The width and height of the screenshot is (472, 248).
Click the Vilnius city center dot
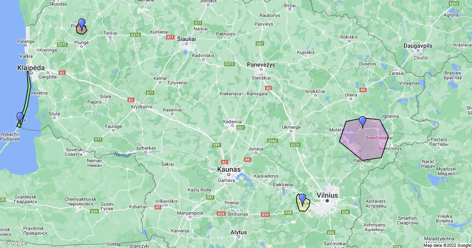[327, 201]
